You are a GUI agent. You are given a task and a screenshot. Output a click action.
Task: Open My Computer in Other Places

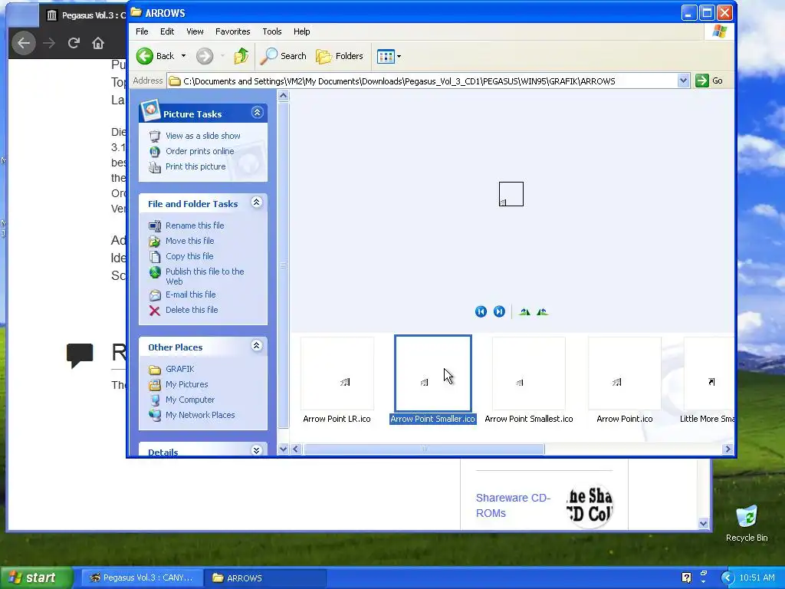[x=190, y=400]
